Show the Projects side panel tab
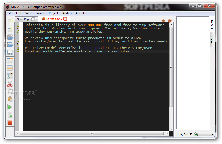The height and width of the screenshot is (144, 222). [x=212, y=24]
